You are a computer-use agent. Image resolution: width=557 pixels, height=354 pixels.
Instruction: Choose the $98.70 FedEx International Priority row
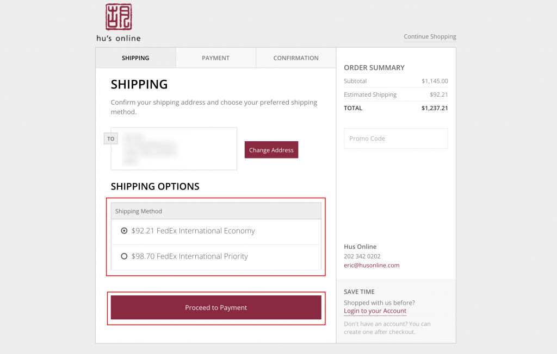[216, 257]
